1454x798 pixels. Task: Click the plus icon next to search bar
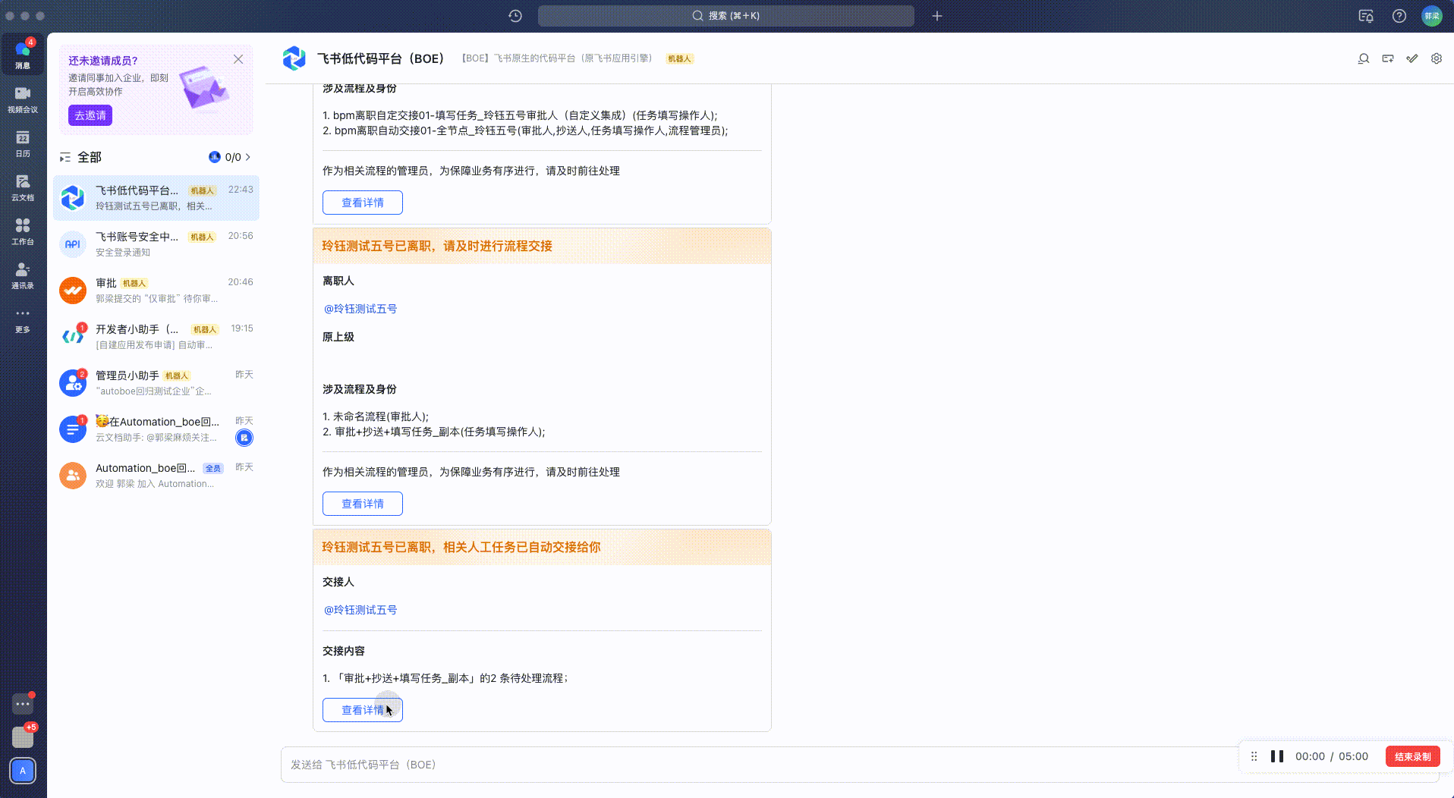coord(937,16)
